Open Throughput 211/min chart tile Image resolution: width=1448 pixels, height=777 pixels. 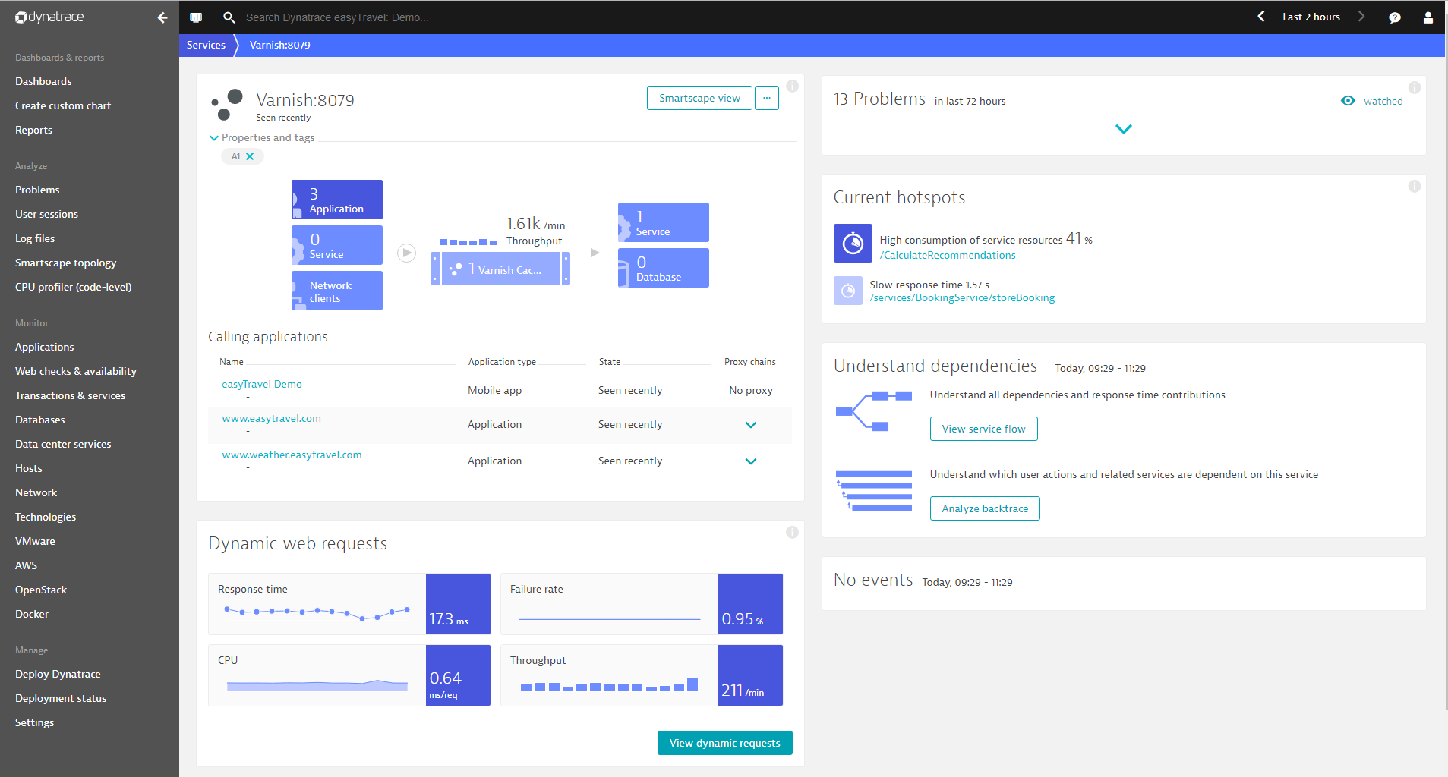point(642,675)
